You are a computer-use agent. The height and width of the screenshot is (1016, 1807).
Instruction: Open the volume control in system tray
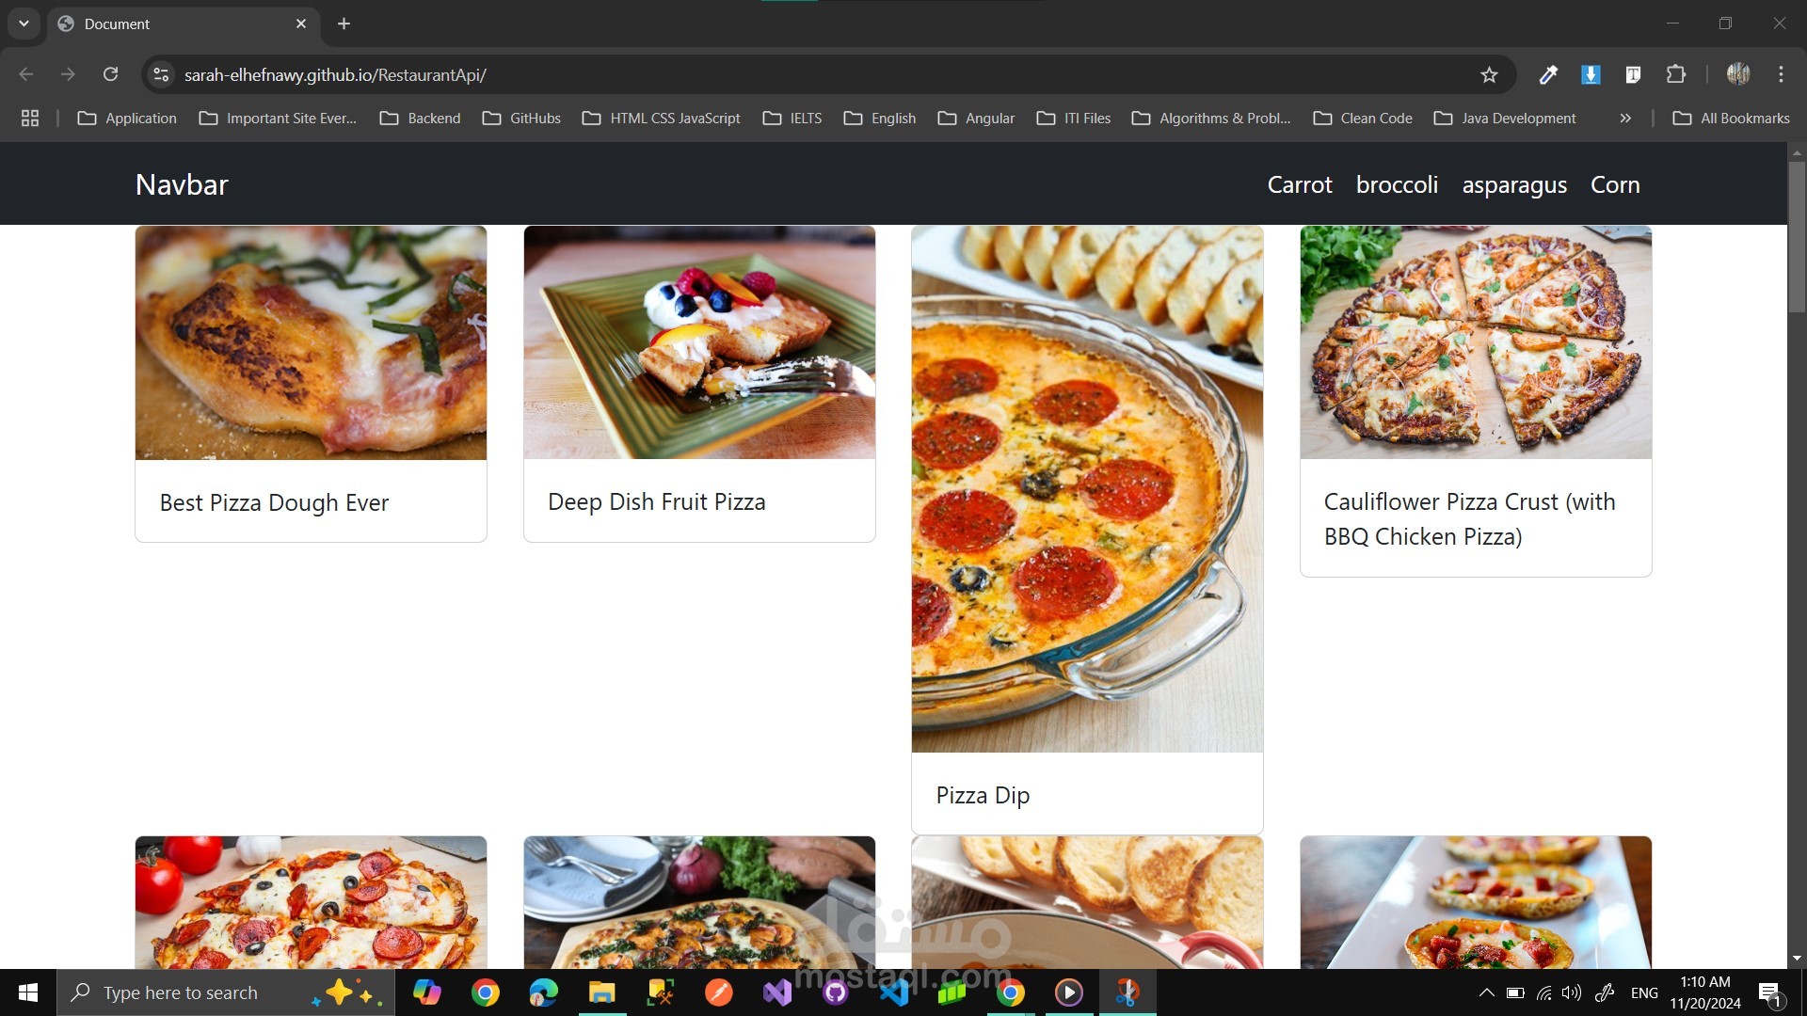(1572, 992)
